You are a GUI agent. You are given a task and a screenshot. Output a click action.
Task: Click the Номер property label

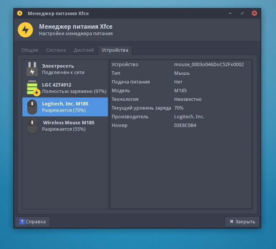[119, 125]
